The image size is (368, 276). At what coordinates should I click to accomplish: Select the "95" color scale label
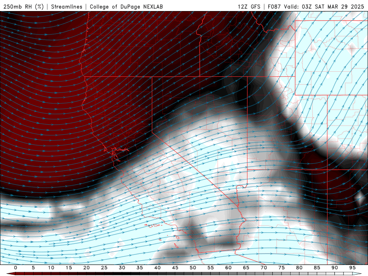pos(352,268)
